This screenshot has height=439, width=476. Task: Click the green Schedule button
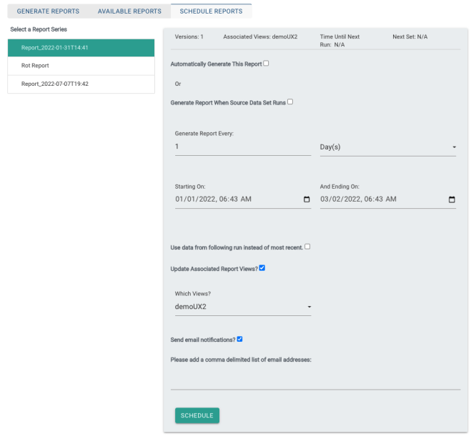[x=197, y=415]
